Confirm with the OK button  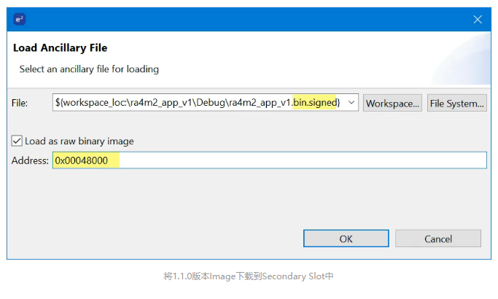346,238
